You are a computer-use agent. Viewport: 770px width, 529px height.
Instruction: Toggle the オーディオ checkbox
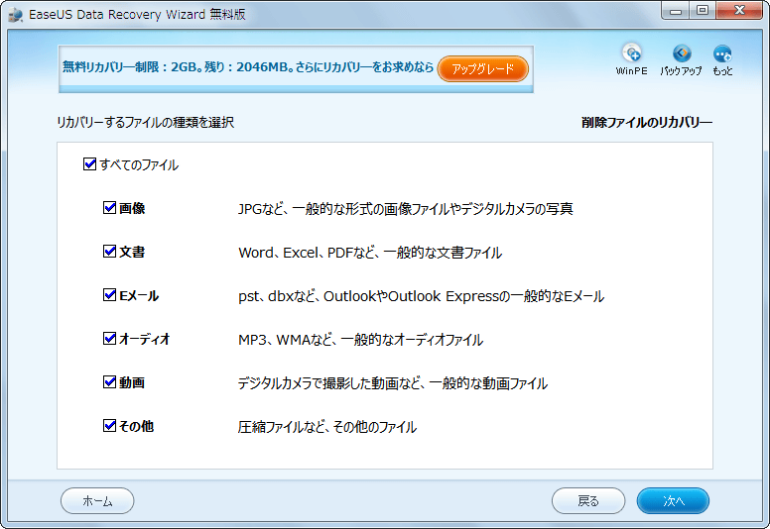point(109,338)
